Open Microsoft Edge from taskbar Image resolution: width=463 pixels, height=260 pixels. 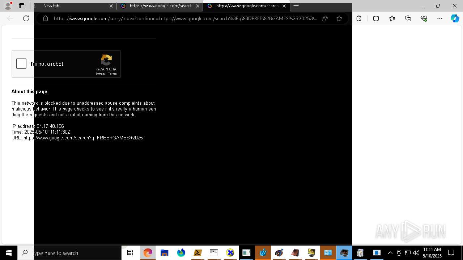point(148,253)
